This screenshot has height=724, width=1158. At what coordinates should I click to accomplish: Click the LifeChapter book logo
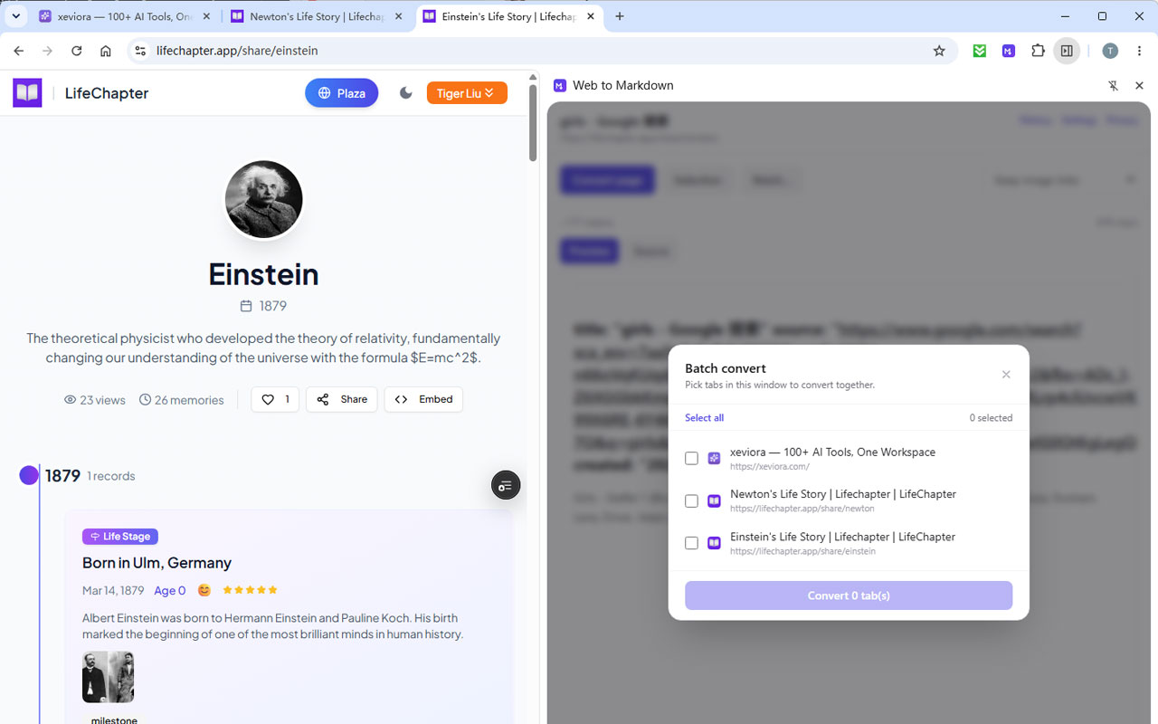point(27,92)
